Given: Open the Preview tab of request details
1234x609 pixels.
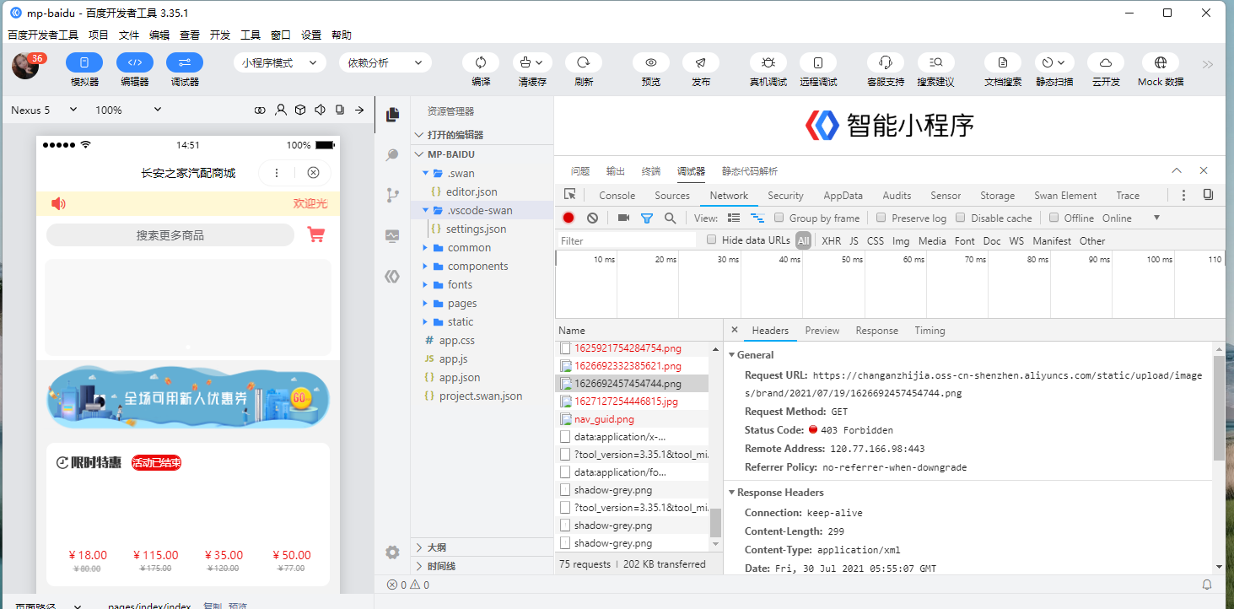Looking at the screenshot, I should (822, 330).
